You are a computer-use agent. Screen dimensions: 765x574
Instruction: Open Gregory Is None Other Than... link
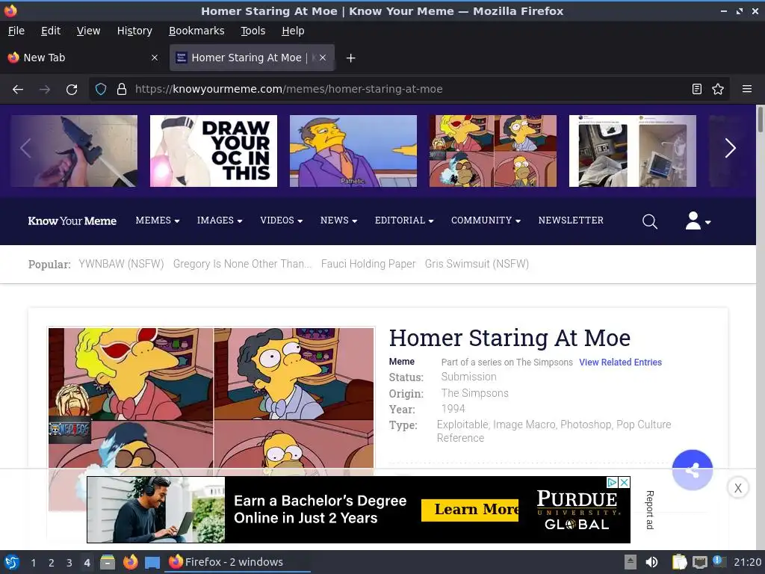242,264
